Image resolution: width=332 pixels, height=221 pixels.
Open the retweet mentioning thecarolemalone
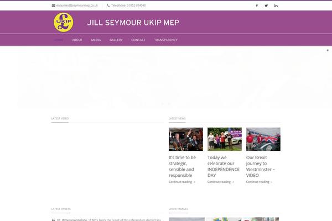coord(109,220)
